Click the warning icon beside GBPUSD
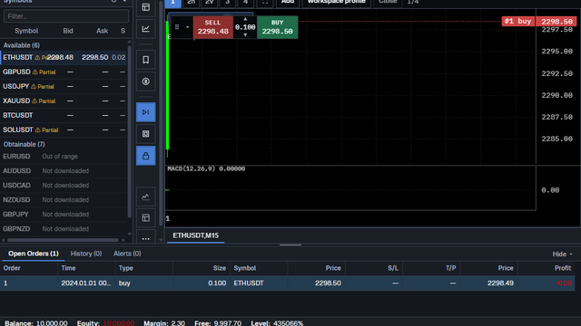The width and height of the screenshot is (581, 326). coord(35,72)
